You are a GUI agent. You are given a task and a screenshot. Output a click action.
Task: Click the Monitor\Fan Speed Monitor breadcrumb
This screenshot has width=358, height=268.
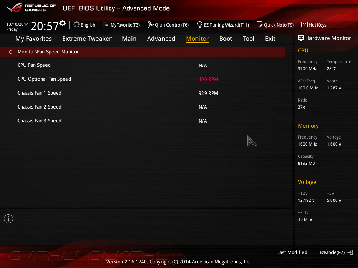pos(48,52)
